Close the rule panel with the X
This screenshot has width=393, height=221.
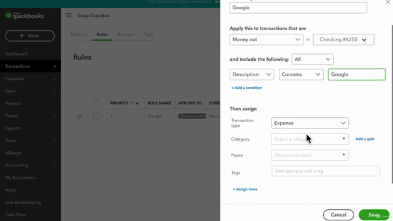[x=387, y=2]
